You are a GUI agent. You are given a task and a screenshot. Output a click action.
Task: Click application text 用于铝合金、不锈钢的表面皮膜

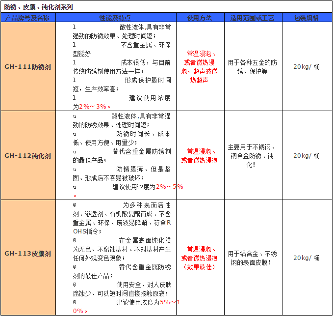click(x=253, y=258)
